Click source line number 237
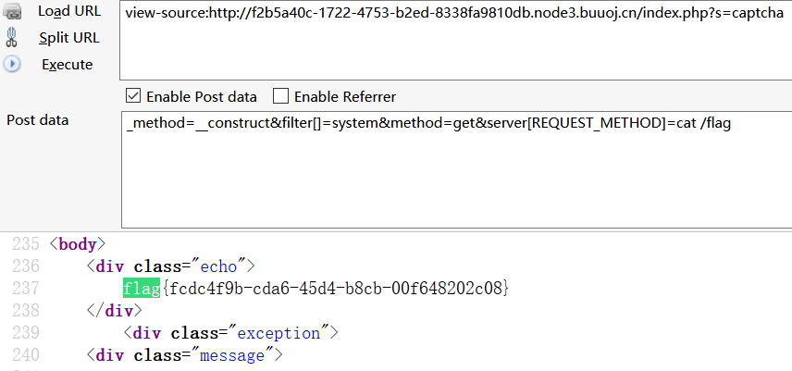Screen dimensions: 792x371 (x=27, y=289)
